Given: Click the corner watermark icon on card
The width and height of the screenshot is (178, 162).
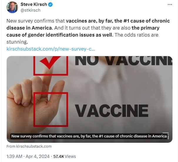Looking at the screenshot, I should 165,136.
